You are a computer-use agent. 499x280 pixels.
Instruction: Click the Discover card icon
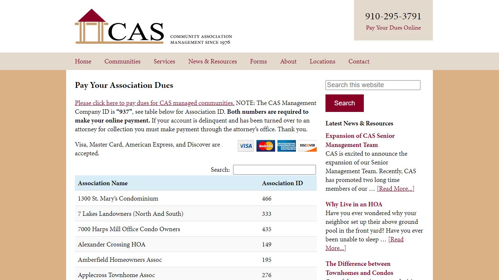point(308,146)
